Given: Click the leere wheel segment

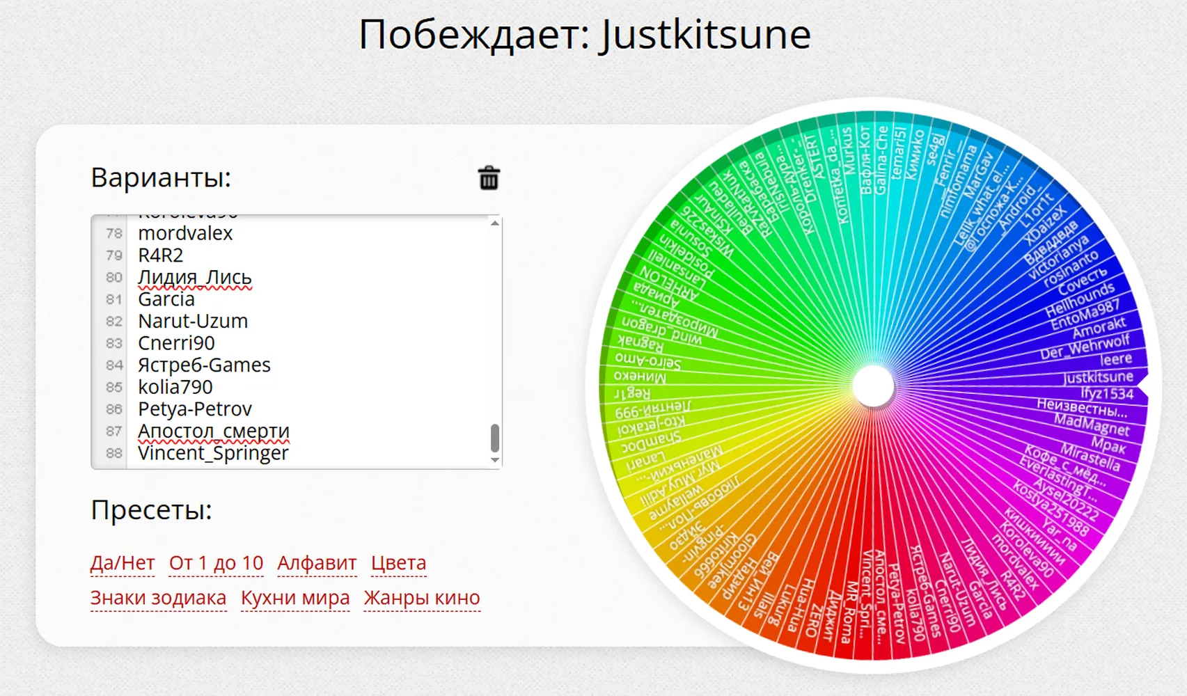Looking at the screenshot, I should 1116,359.
